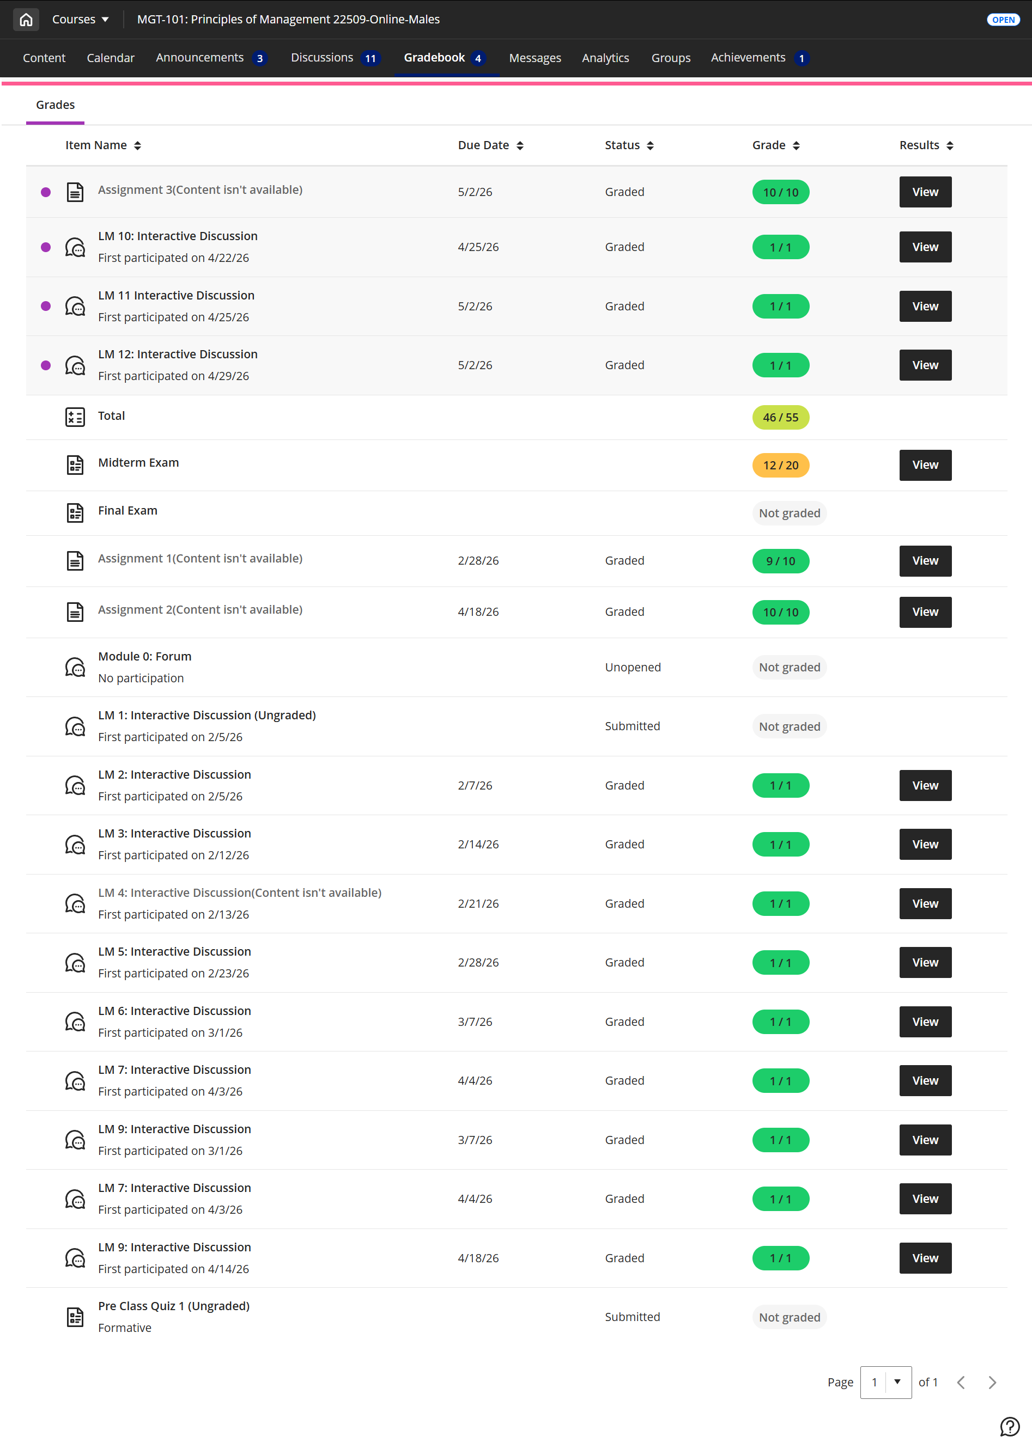1032x1455 pixels.
Task: Click the Final Exam test icon
Action: pos(75,512)
